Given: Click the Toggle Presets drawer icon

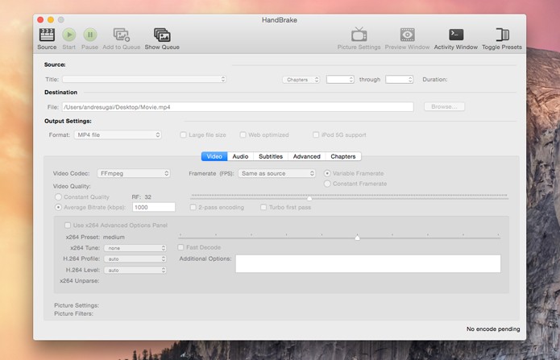Looking at the screenshot, I should (x=502, y=35).
